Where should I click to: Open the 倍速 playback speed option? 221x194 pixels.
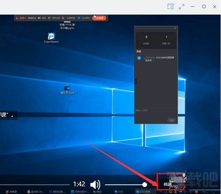(168, 184)
